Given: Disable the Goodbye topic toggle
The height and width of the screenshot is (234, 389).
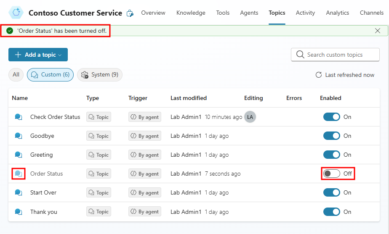Looking at the screenshot, I should (331, 136).
